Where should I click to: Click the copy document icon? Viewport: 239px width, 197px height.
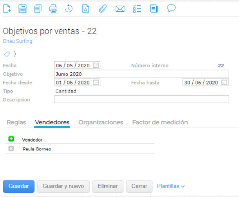point(38,9)
